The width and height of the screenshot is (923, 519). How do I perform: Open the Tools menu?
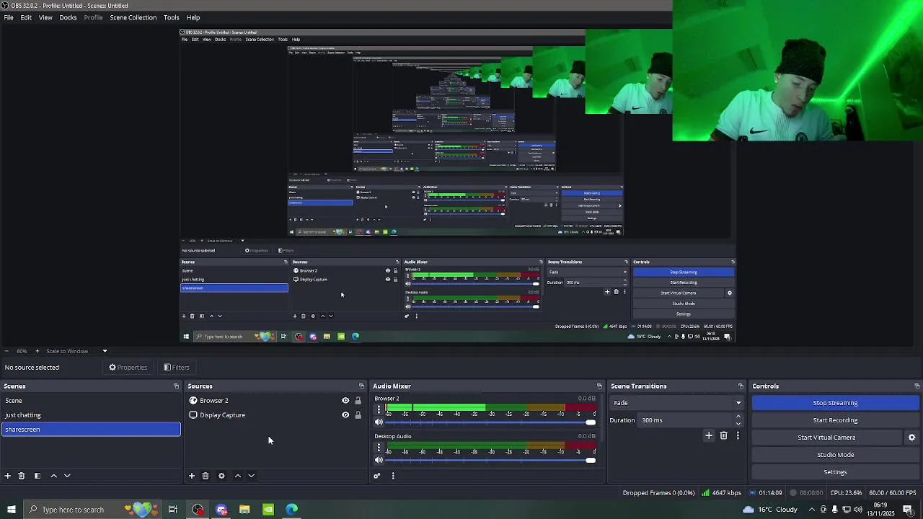(171, 17)
